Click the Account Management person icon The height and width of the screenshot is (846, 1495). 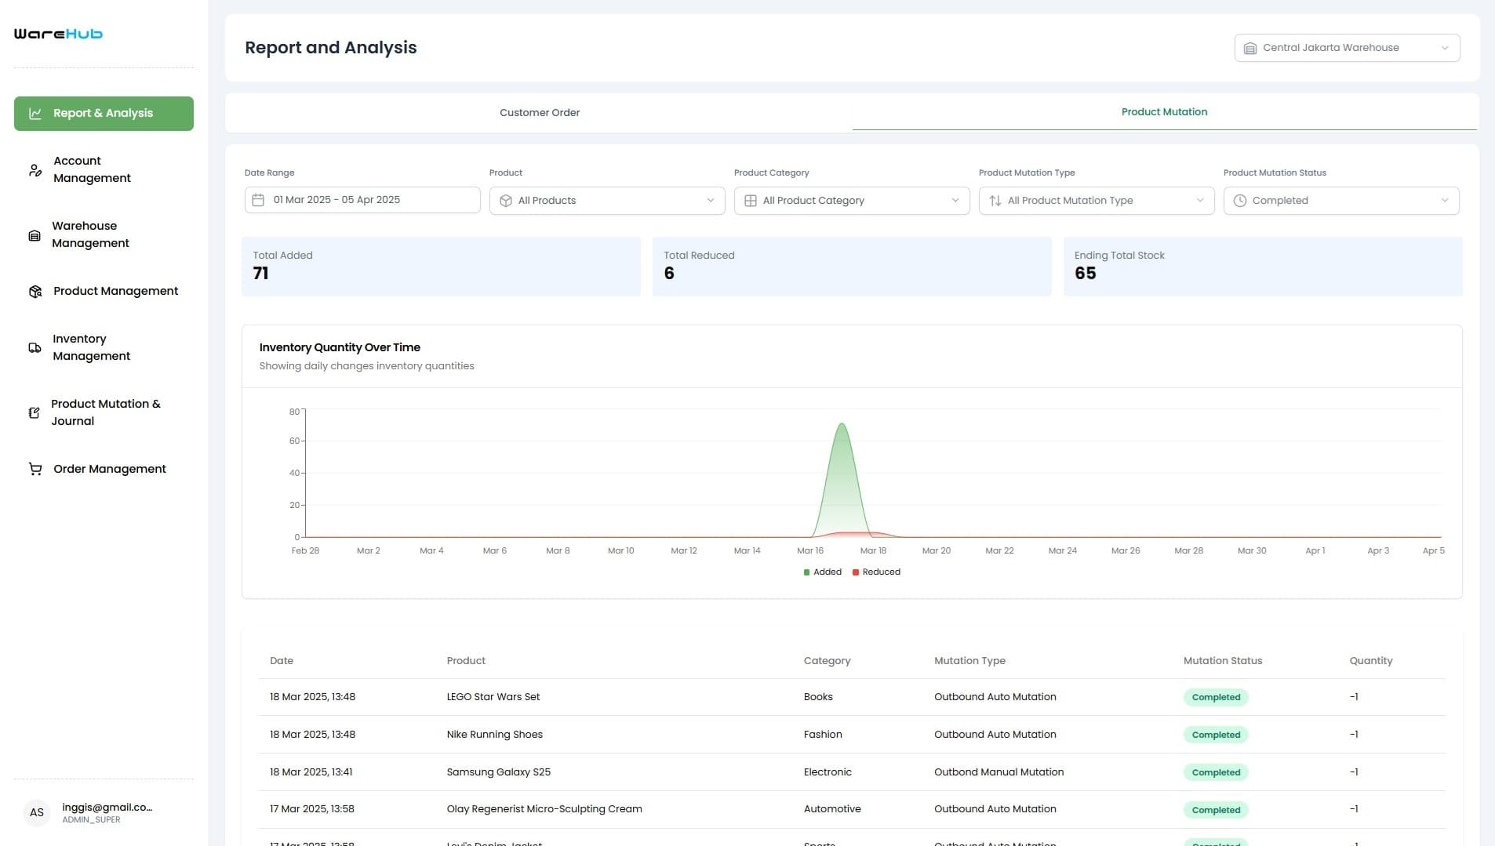click(x=35, y=169)
